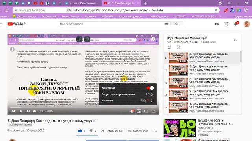Collapse the playlist panel chevron
Image resolution: width=252 pixels, height=141 pixels.
click(x=235, y=40)
